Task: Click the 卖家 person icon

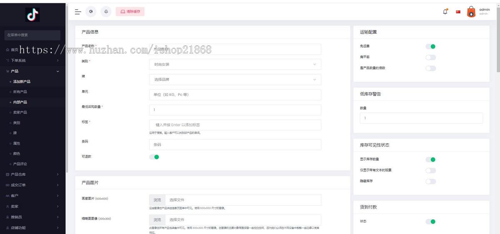Action: pos(7,207)
